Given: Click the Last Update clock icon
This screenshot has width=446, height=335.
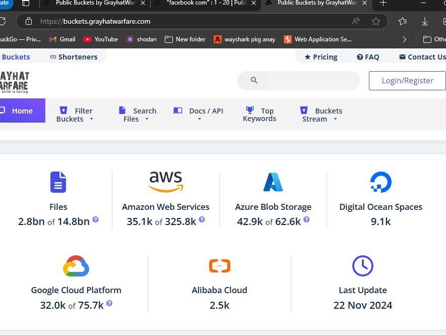Looking at the screenshot, I should point(363,266).
